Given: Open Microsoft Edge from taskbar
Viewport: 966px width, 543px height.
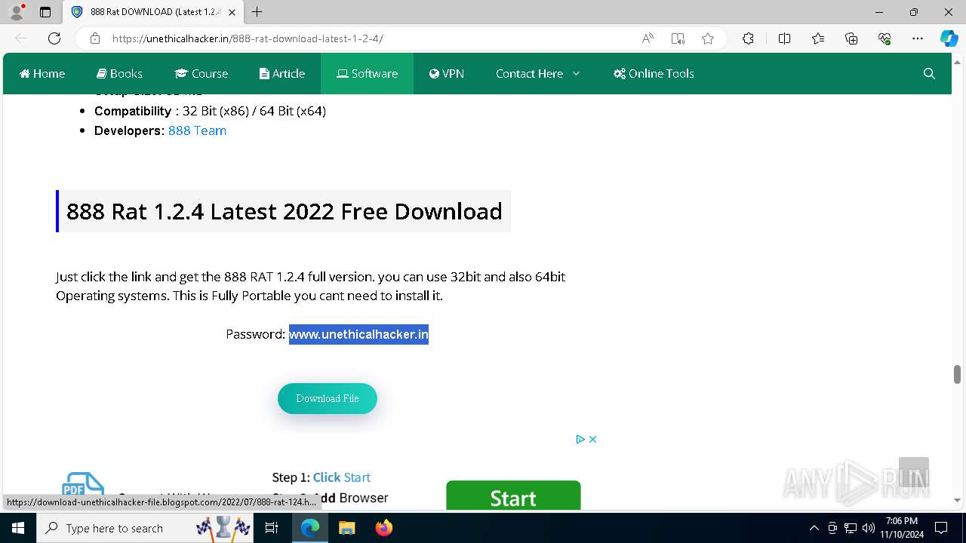Looking at the screenshot, I should pyautogui.click(x=310, y=528).
